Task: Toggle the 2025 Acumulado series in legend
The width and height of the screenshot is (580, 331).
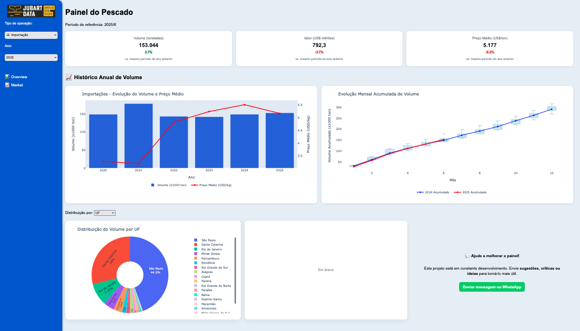Action: [x=473, y=192]
